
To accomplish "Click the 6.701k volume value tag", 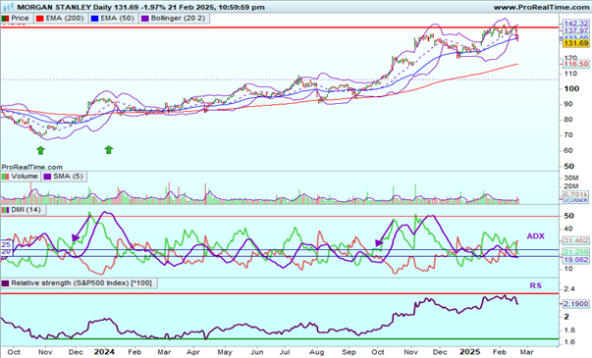I will tap(575, 194).
